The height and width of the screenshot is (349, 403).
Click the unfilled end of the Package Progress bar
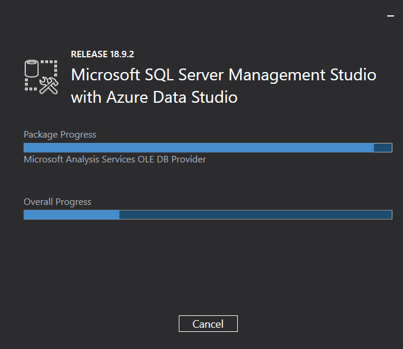point(383,148)
